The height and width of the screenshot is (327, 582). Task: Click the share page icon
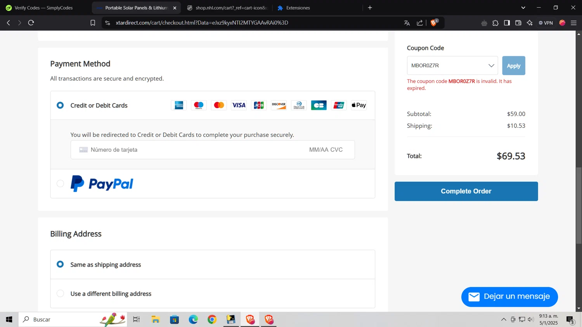pos(420,23)
